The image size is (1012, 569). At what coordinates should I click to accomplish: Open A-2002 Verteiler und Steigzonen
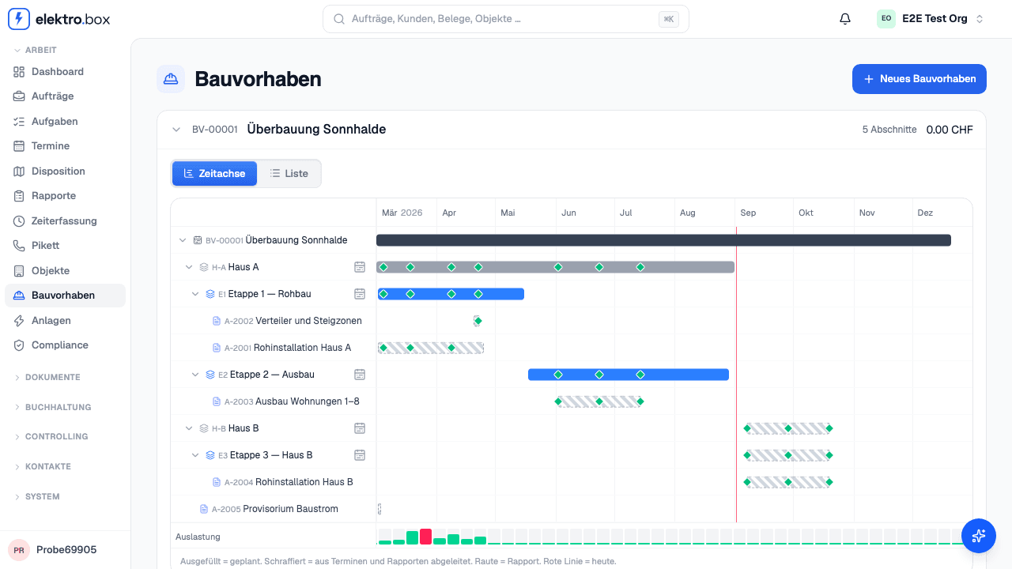pyautogui.click(x=287, y=321)
